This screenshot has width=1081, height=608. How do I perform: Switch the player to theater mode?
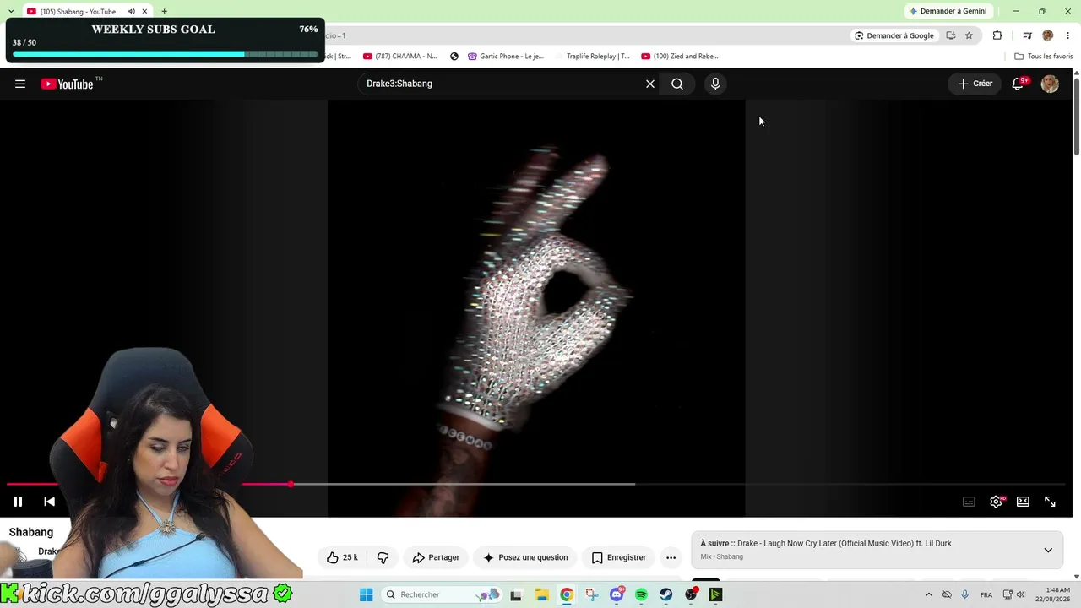click(x=1023, y=502)
